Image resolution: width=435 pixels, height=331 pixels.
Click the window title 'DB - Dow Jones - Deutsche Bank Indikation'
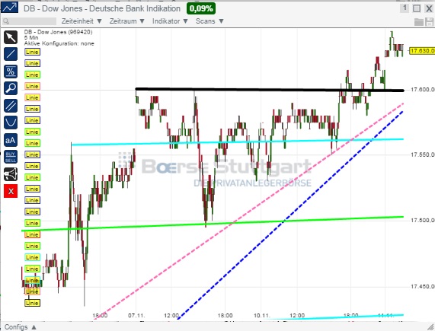pyautogui.click(x=102, y=8)
